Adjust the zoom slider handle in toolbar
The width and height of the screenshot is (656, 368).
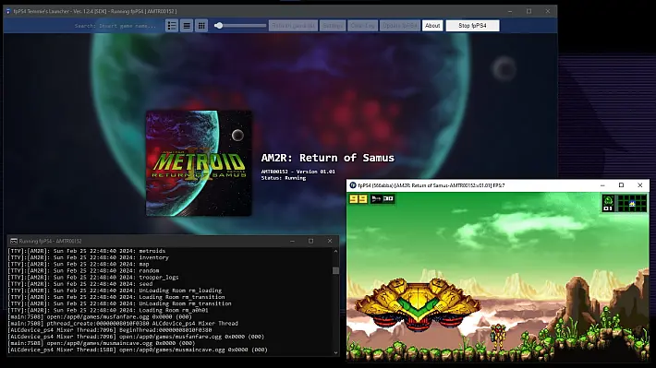219,26
